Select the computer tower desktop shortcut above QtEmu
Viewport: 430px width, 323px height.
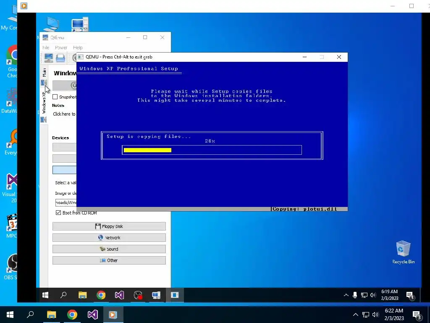(80, 24)
